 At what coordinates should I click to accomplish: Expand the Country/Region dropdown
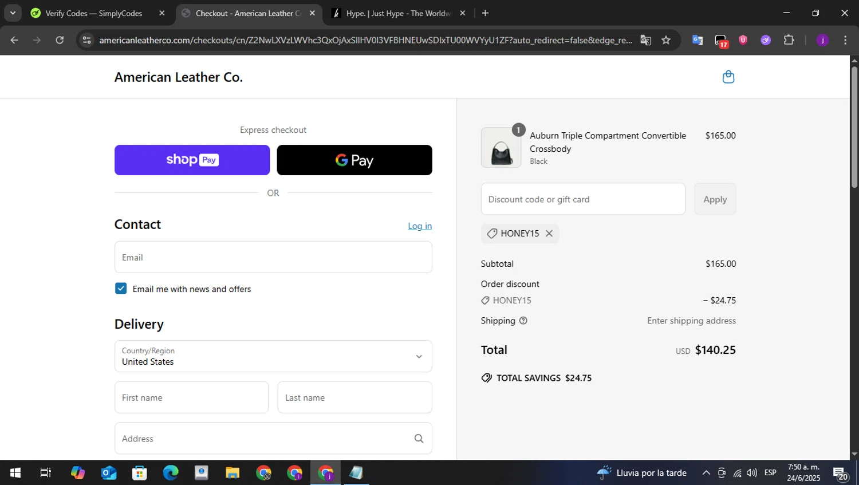(273, 356)
